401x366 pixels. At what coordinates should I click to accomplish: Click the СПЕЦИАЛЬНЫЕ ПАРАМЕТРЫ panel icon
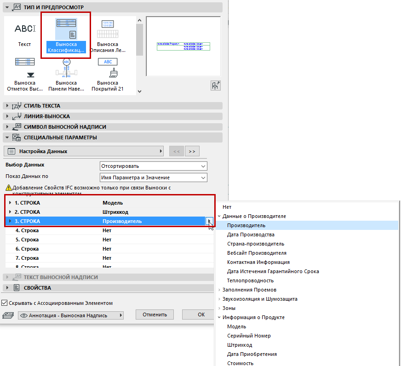click(x=17, y=137)
